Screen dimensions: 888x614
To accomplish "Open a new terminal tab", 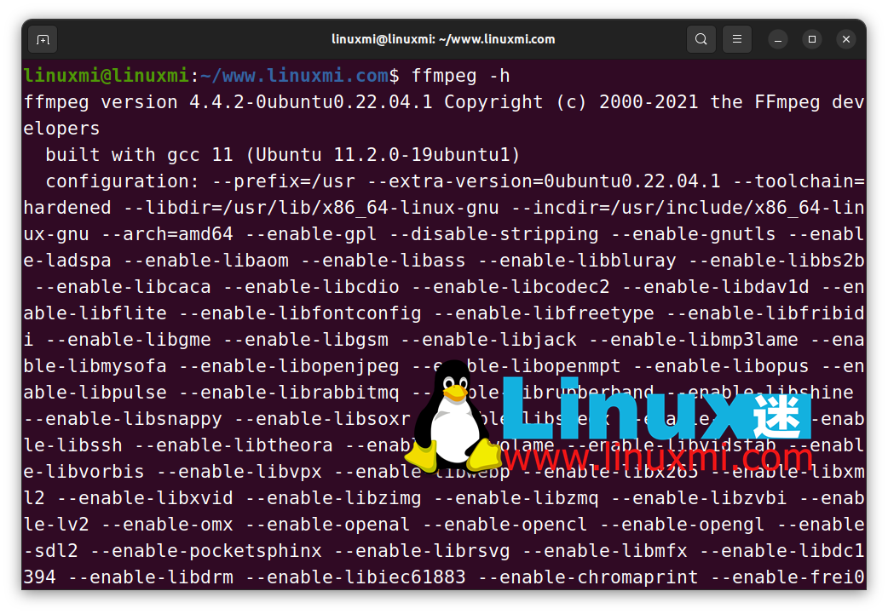I will [43, 40].
